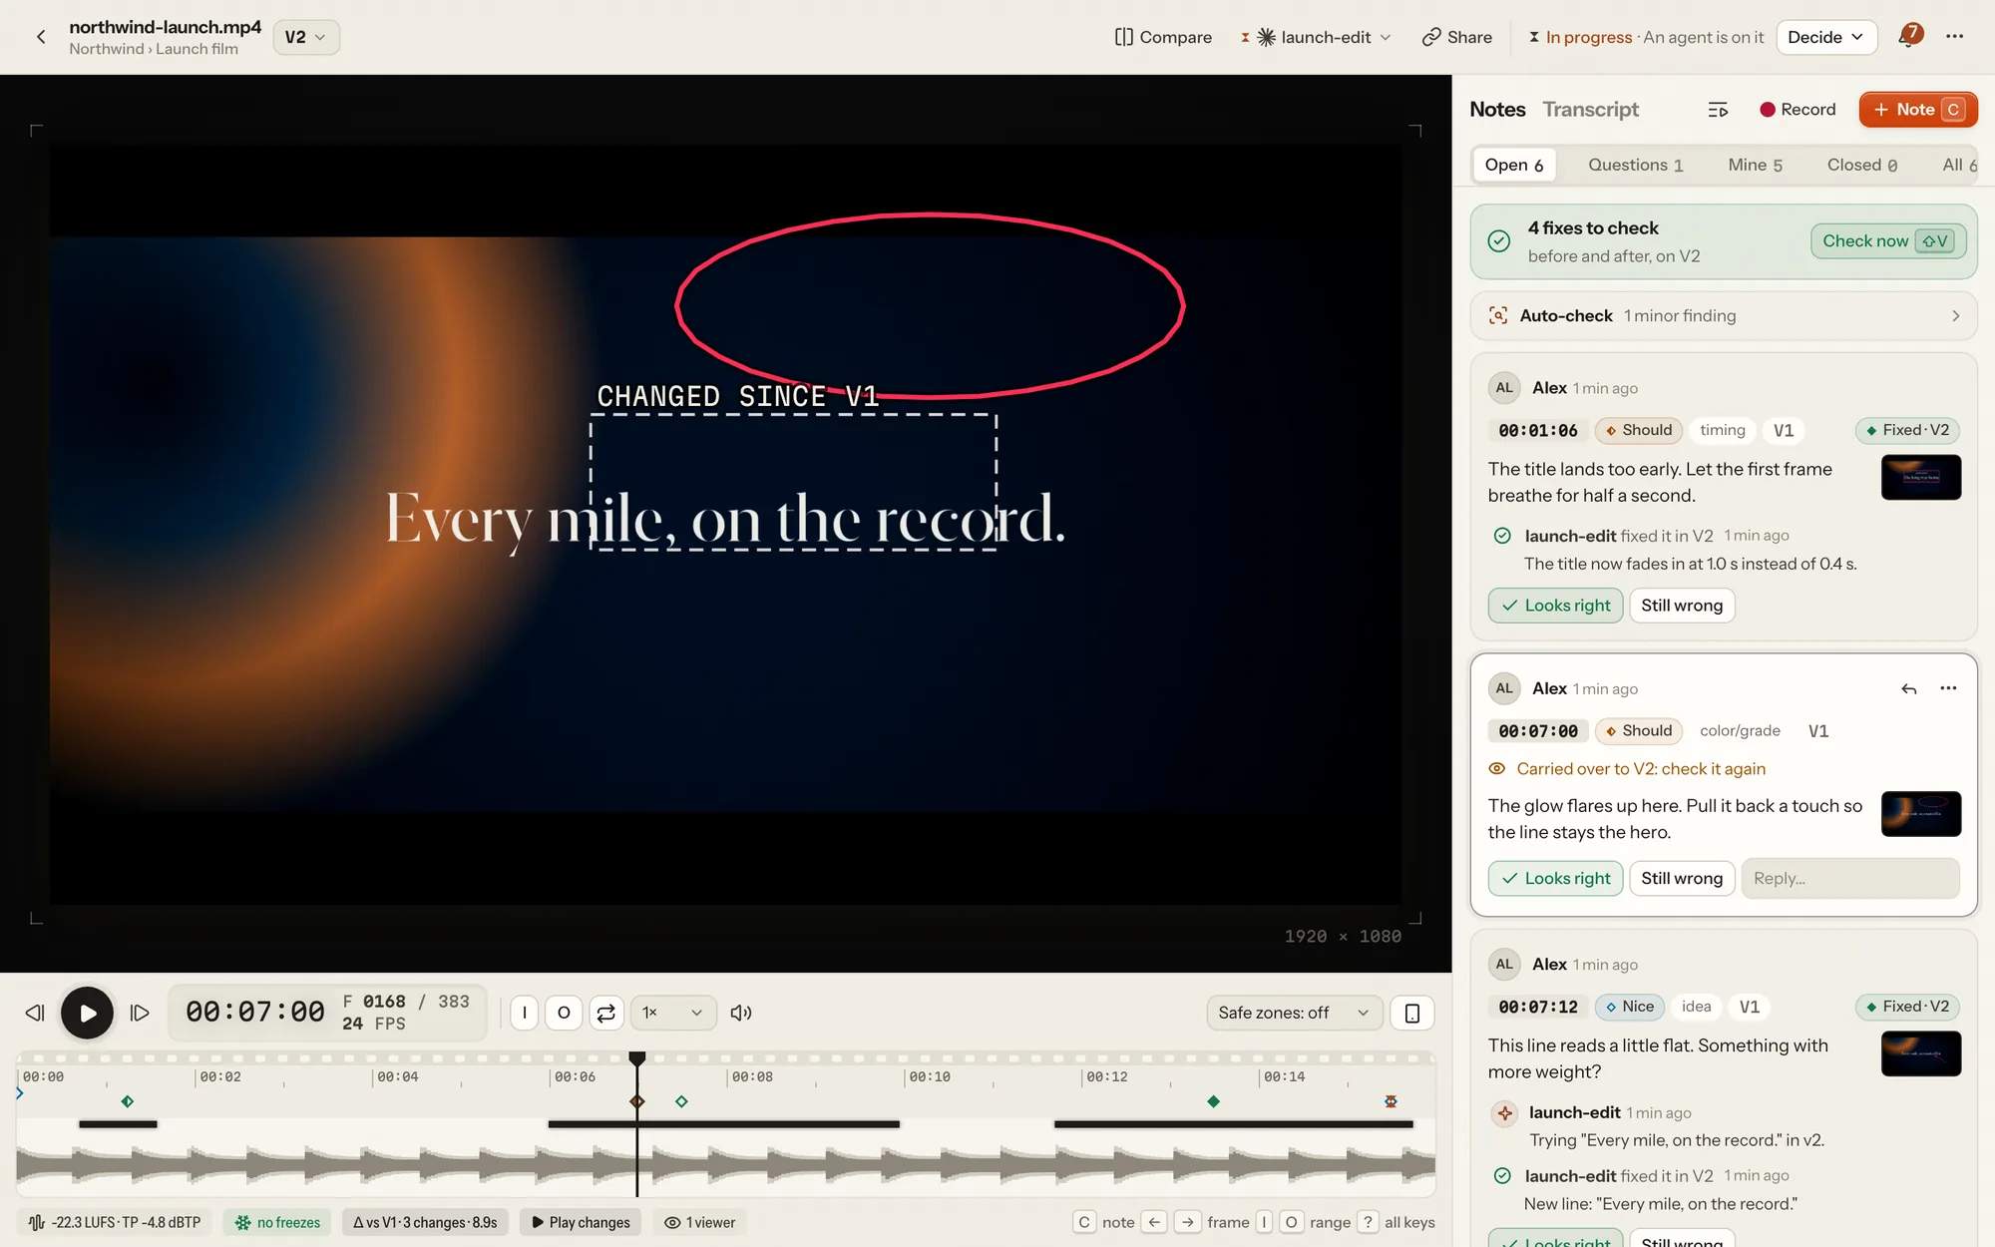
Task: Click Play changes in status bar
Action: 581,1222
